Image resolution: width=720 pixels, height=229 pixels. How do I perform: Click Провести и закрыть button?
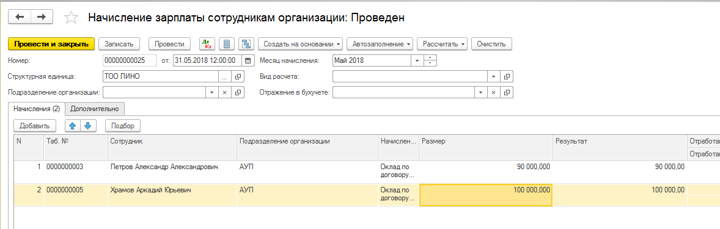51,44
